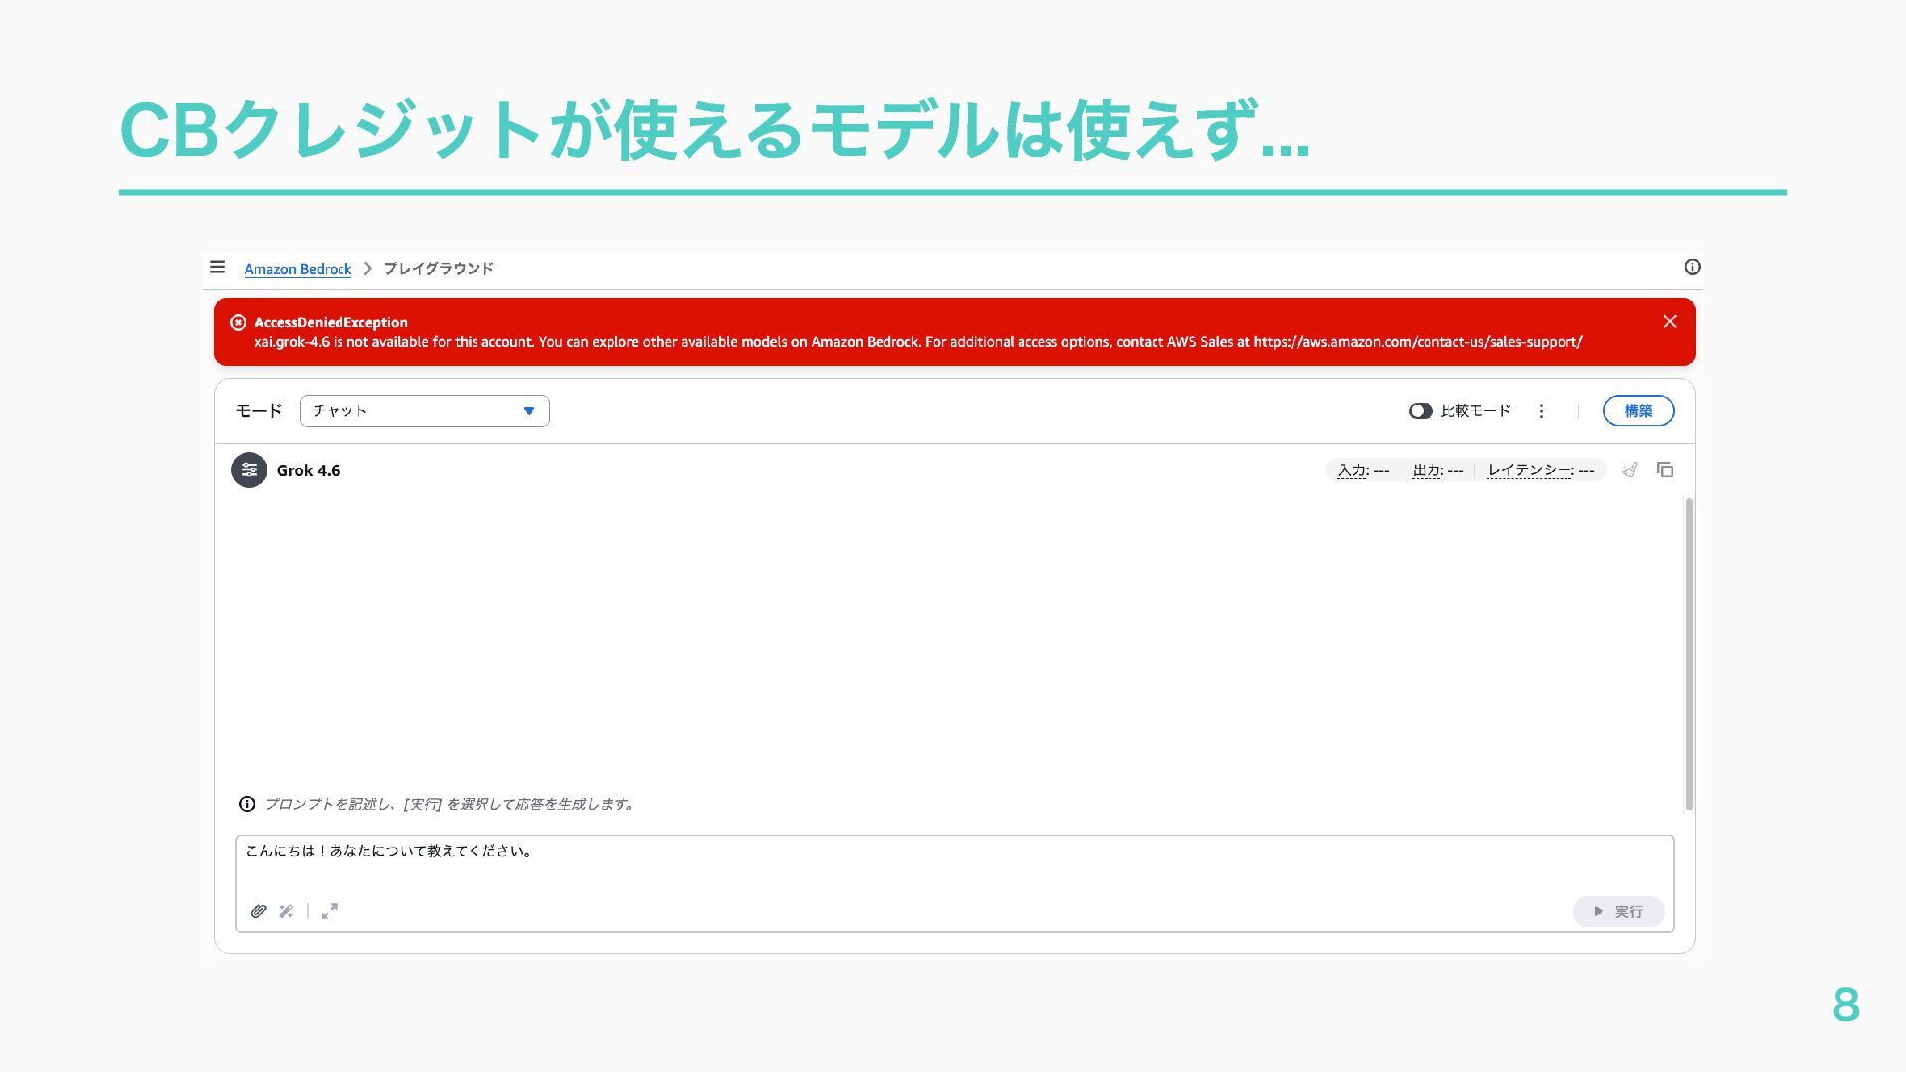Toggle the 比較モード switch
Screen dimensions: 1906x1072
pyautogui.click(x=1421, y=411)
